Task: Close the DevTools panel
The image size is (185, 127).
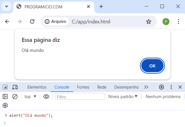Action: click(x=180, y=87)
